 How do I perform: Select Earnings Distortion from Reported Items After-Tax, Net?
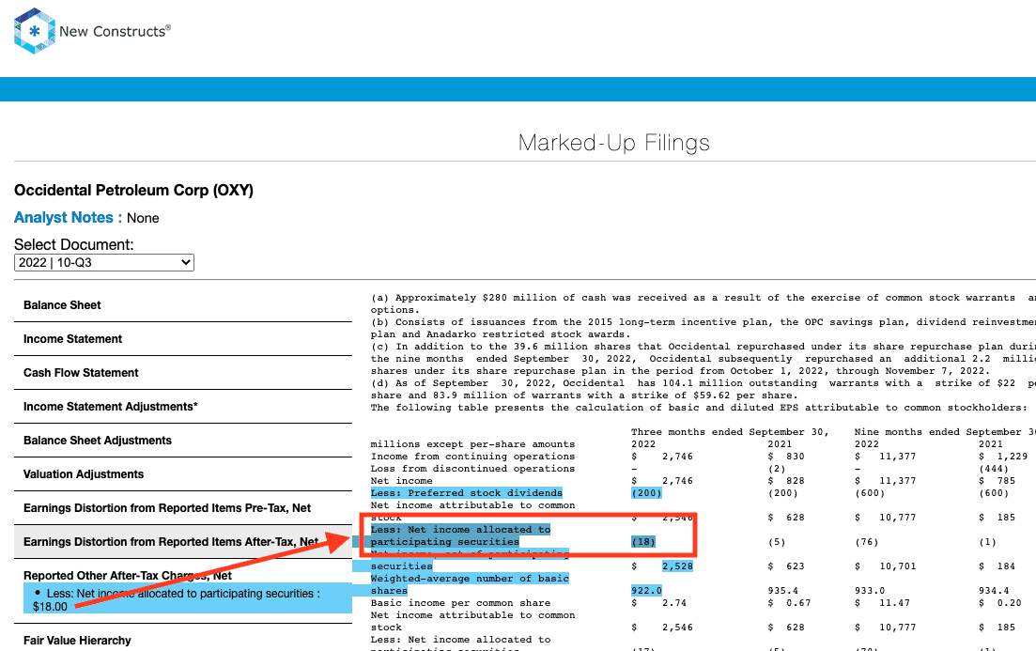(x=171, y=542)
